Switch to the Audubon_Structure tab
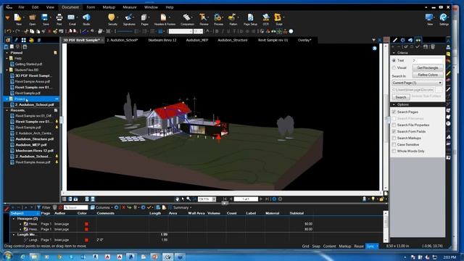Screen dimensions: 464x261 click(x=233, y=40)
